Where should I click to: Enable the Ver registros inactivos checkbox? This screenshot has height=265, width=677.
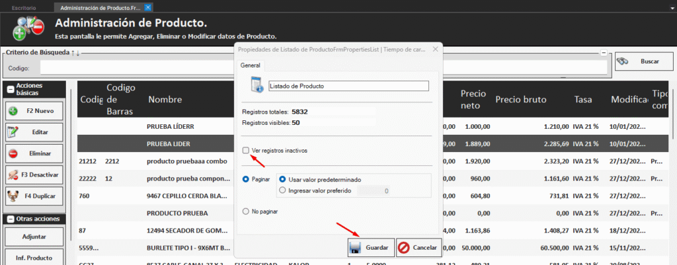pos(246,151)
